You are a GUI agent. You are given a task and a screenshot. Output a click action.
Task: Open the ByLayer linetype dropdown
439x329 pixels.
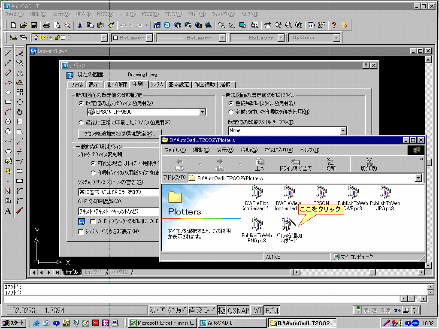point(223,38)
